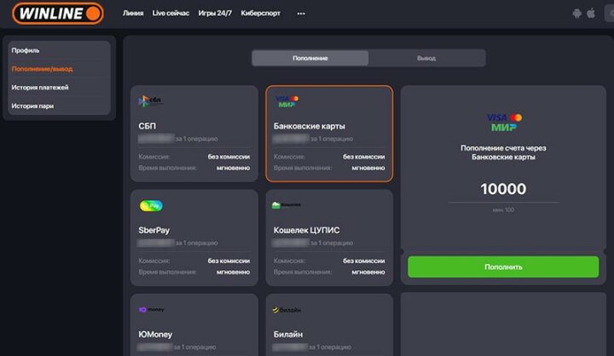614x356 pixels.
Task: Click the СБП logo icon
Action: [149, 101]
